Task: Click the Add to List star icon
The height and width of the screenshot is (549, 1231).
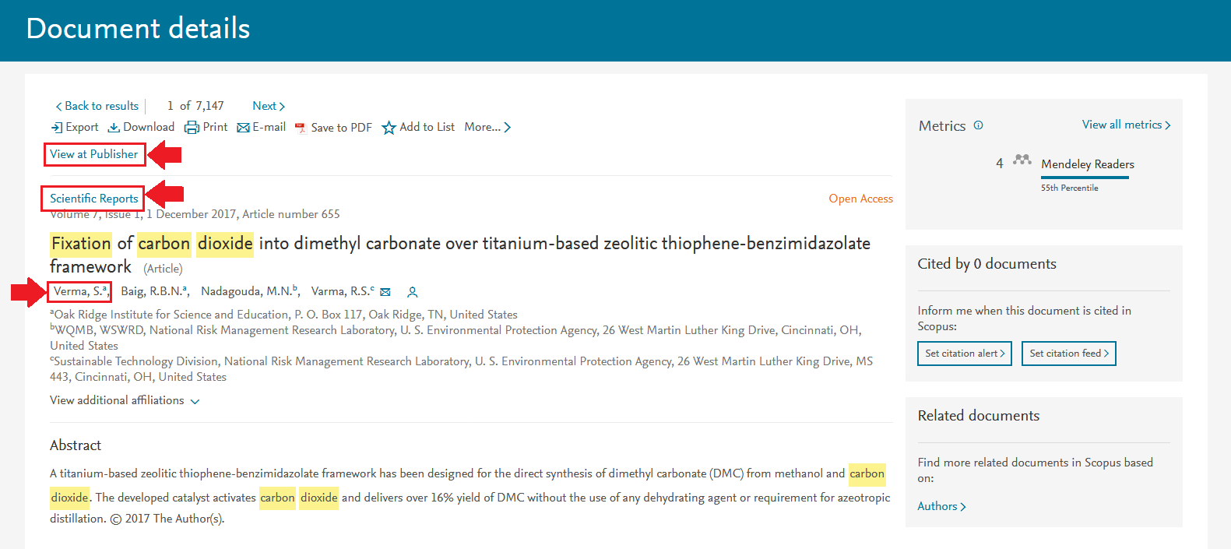Action: [x=389, y=128]
